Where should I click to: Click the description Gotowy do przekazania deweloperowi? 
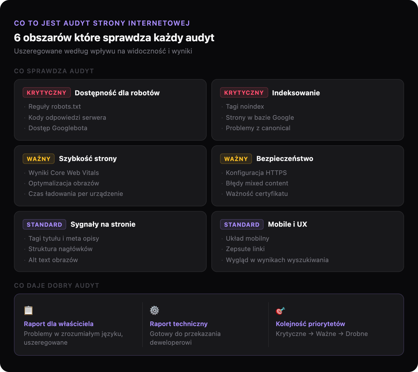pos(185,338)
